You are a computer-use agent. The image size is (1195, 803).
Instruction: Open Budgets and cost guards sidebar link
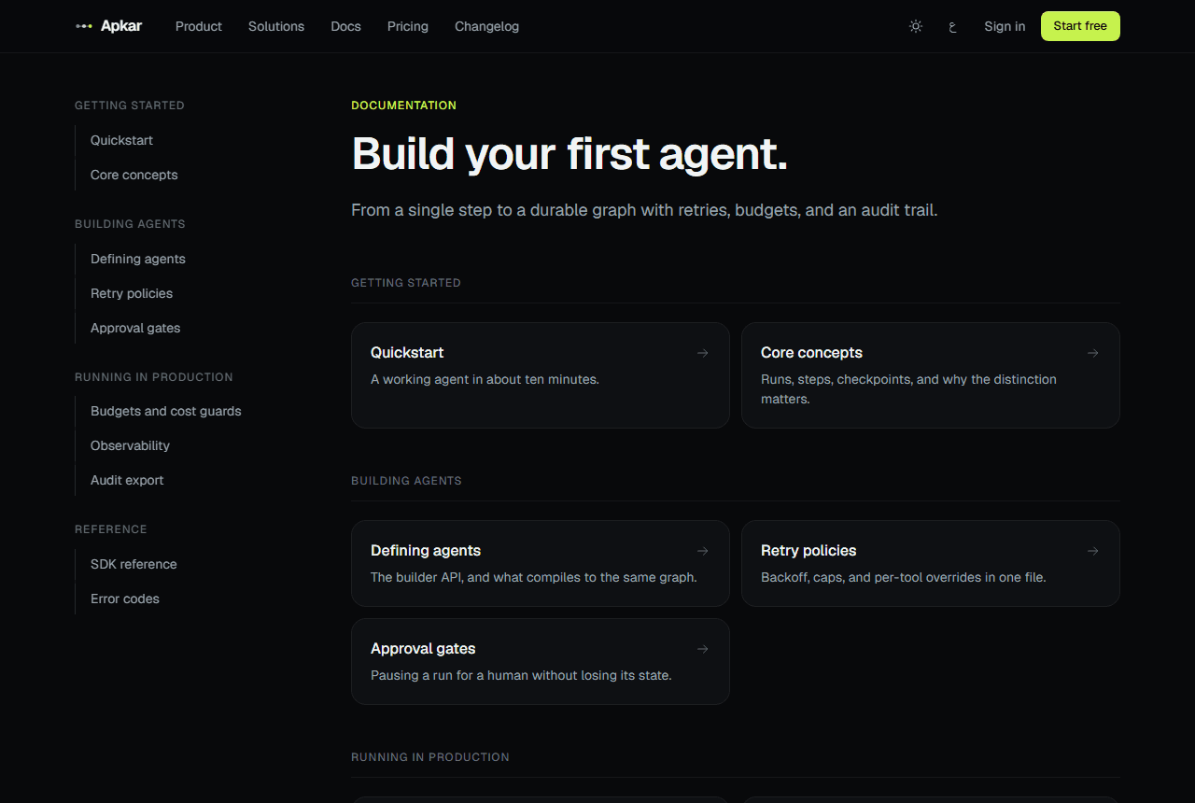(166, 411)
